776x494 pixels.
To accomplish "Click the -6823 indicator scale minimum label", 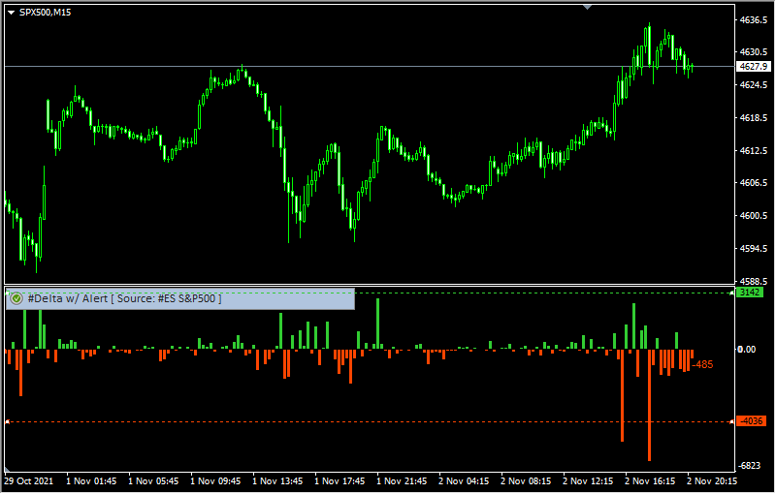I will coord(750,466).
